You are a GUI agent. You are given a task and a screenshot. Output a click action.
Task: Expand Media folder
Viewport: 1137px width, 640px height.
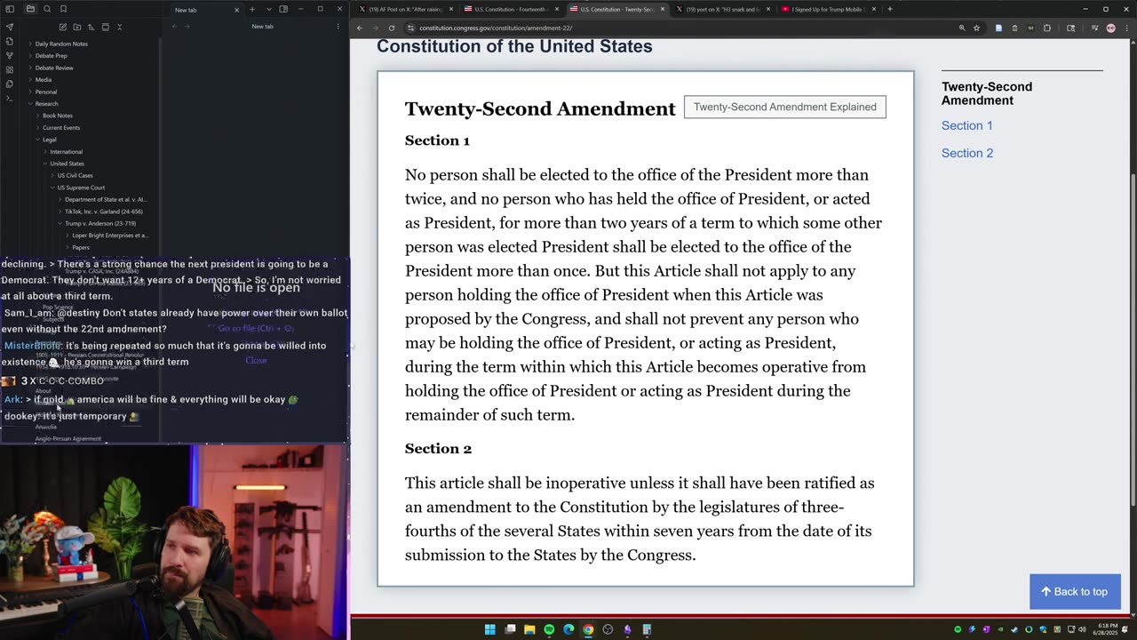[43, 79]
